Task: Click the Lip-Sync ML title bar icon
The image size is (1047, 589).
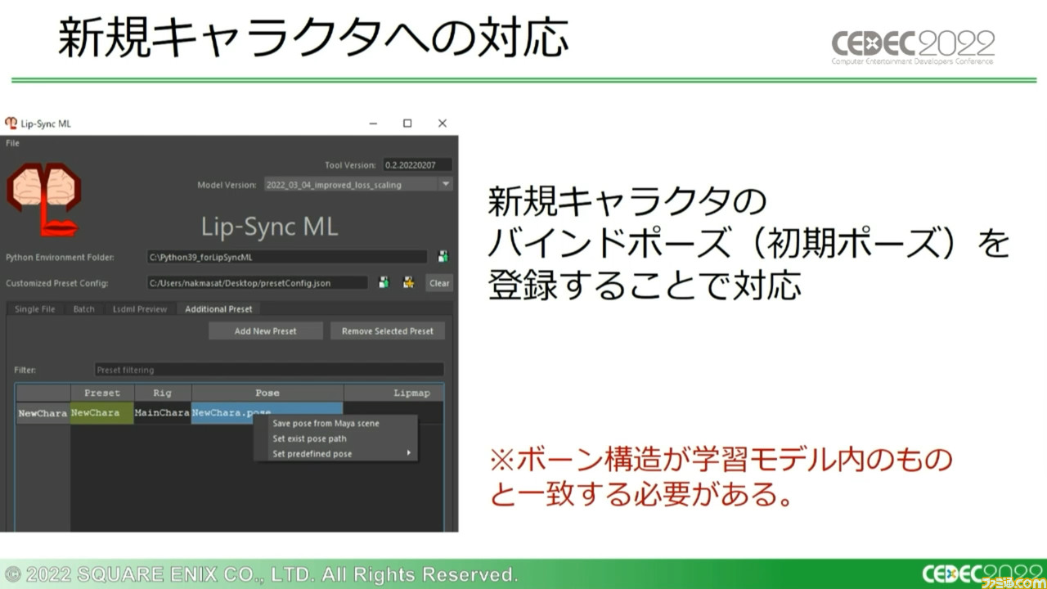Action: point(11,124)
